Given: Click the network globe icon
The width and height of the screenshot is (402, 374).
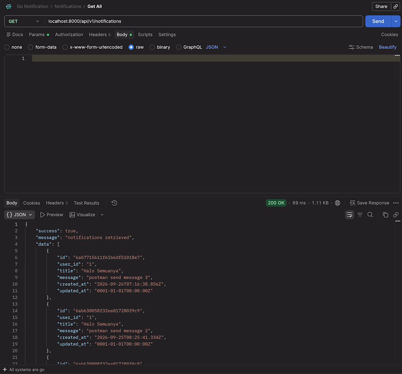Looking at the screenshot, I should point(338,203).
